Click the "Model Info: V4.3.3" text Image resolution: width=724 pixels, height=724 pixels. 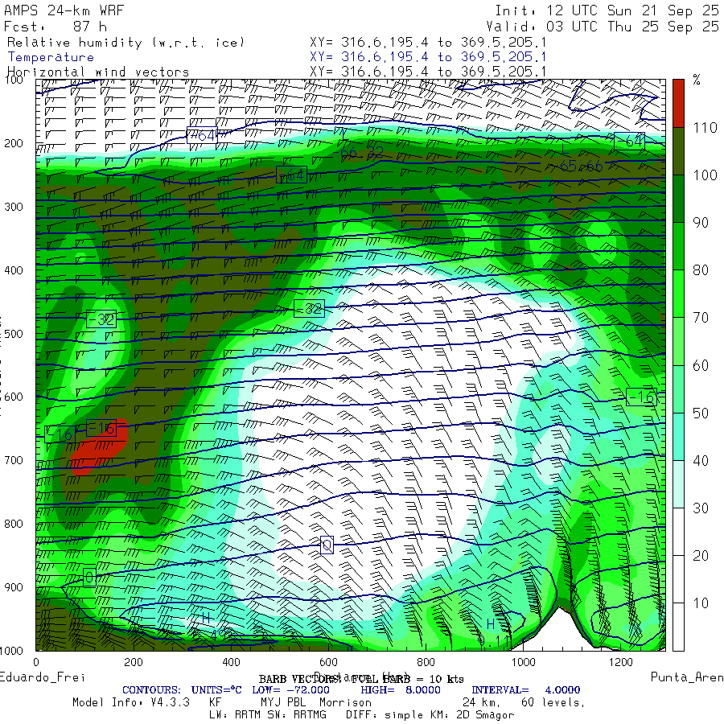click(x=131, y=702)
